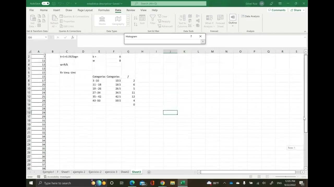Click the Refresh All icon

click(x=54, y=21)
